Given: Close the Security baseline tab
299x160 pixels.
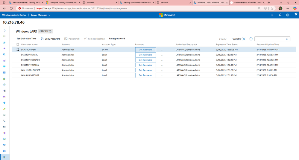Looking at the screenshot, I should 43,3.
